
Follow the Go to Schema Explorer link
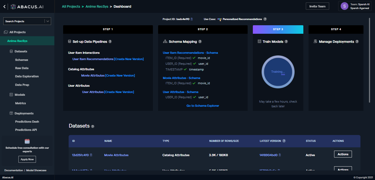203,106
